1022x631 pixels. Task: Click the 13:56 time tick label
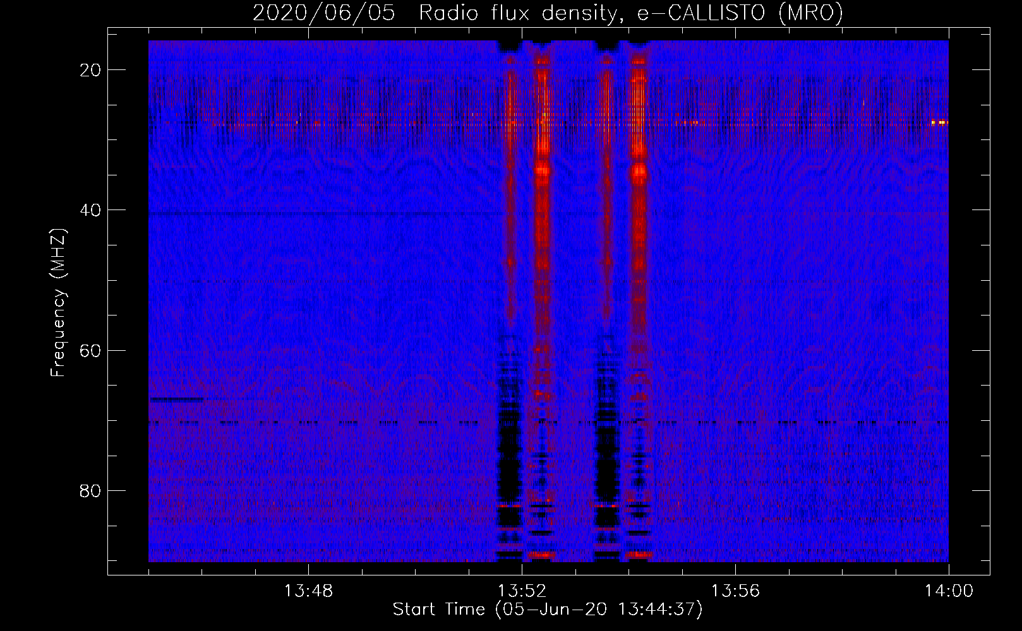(x=735, y=591)
